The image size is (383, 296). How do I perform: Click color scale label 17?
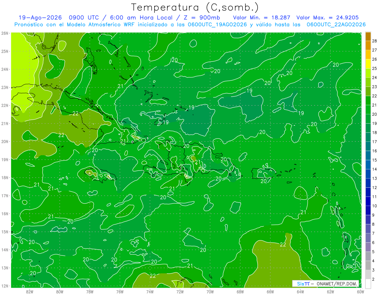pyautogui.click(x=374, y=142)
